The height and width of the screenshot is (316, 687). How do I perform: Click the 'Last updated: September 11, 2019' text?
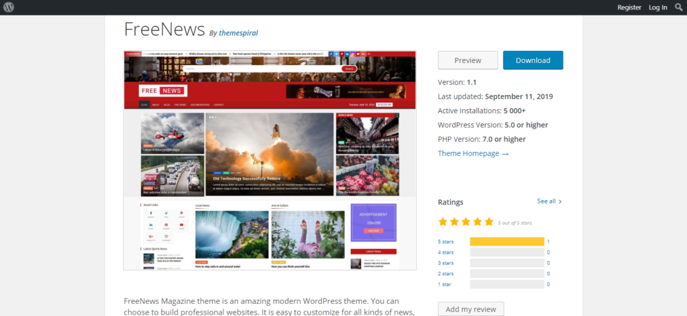click(x=496, y=96)
